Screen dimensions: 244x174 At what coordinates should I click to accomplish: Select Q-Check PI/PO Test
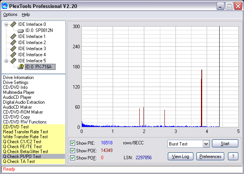33,157
